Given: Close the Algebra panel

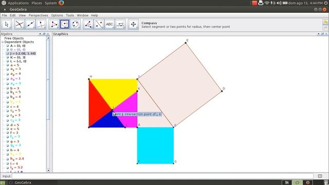Looking at the screenshot, I should pyautogui.click(x=48, y=34).
